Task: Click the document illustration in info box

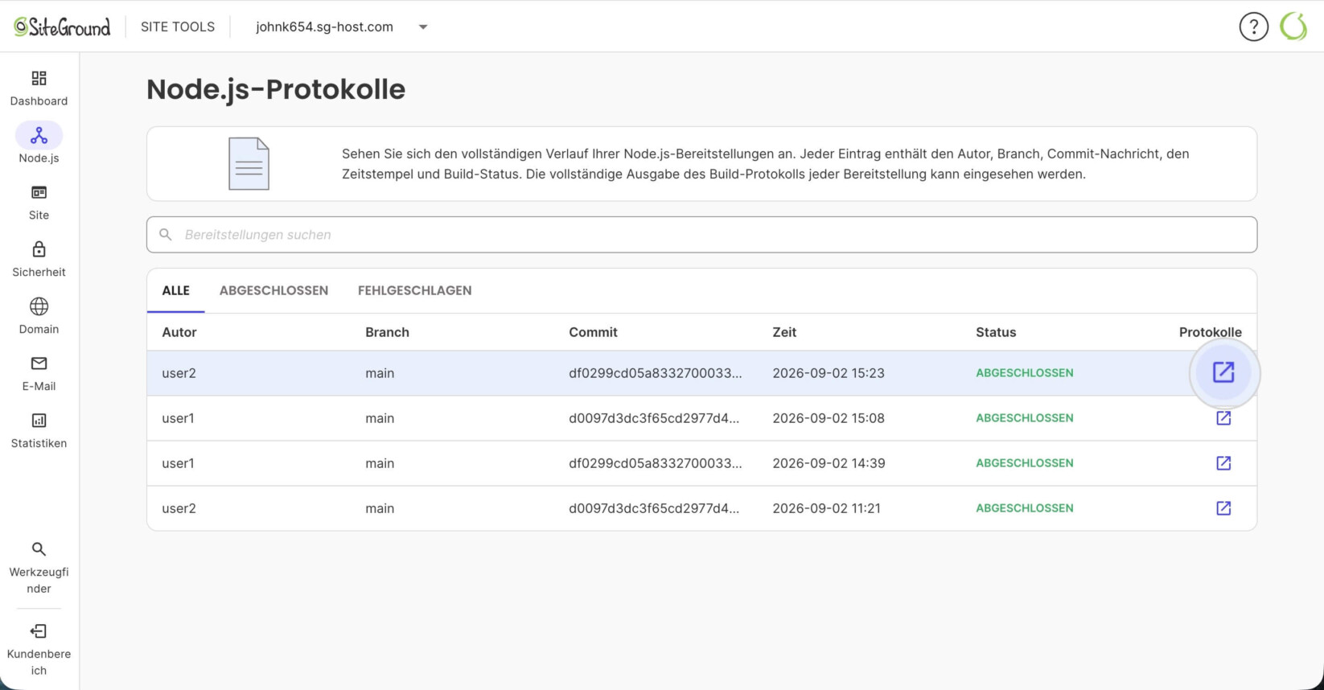Action: click(x=249, y=163)
